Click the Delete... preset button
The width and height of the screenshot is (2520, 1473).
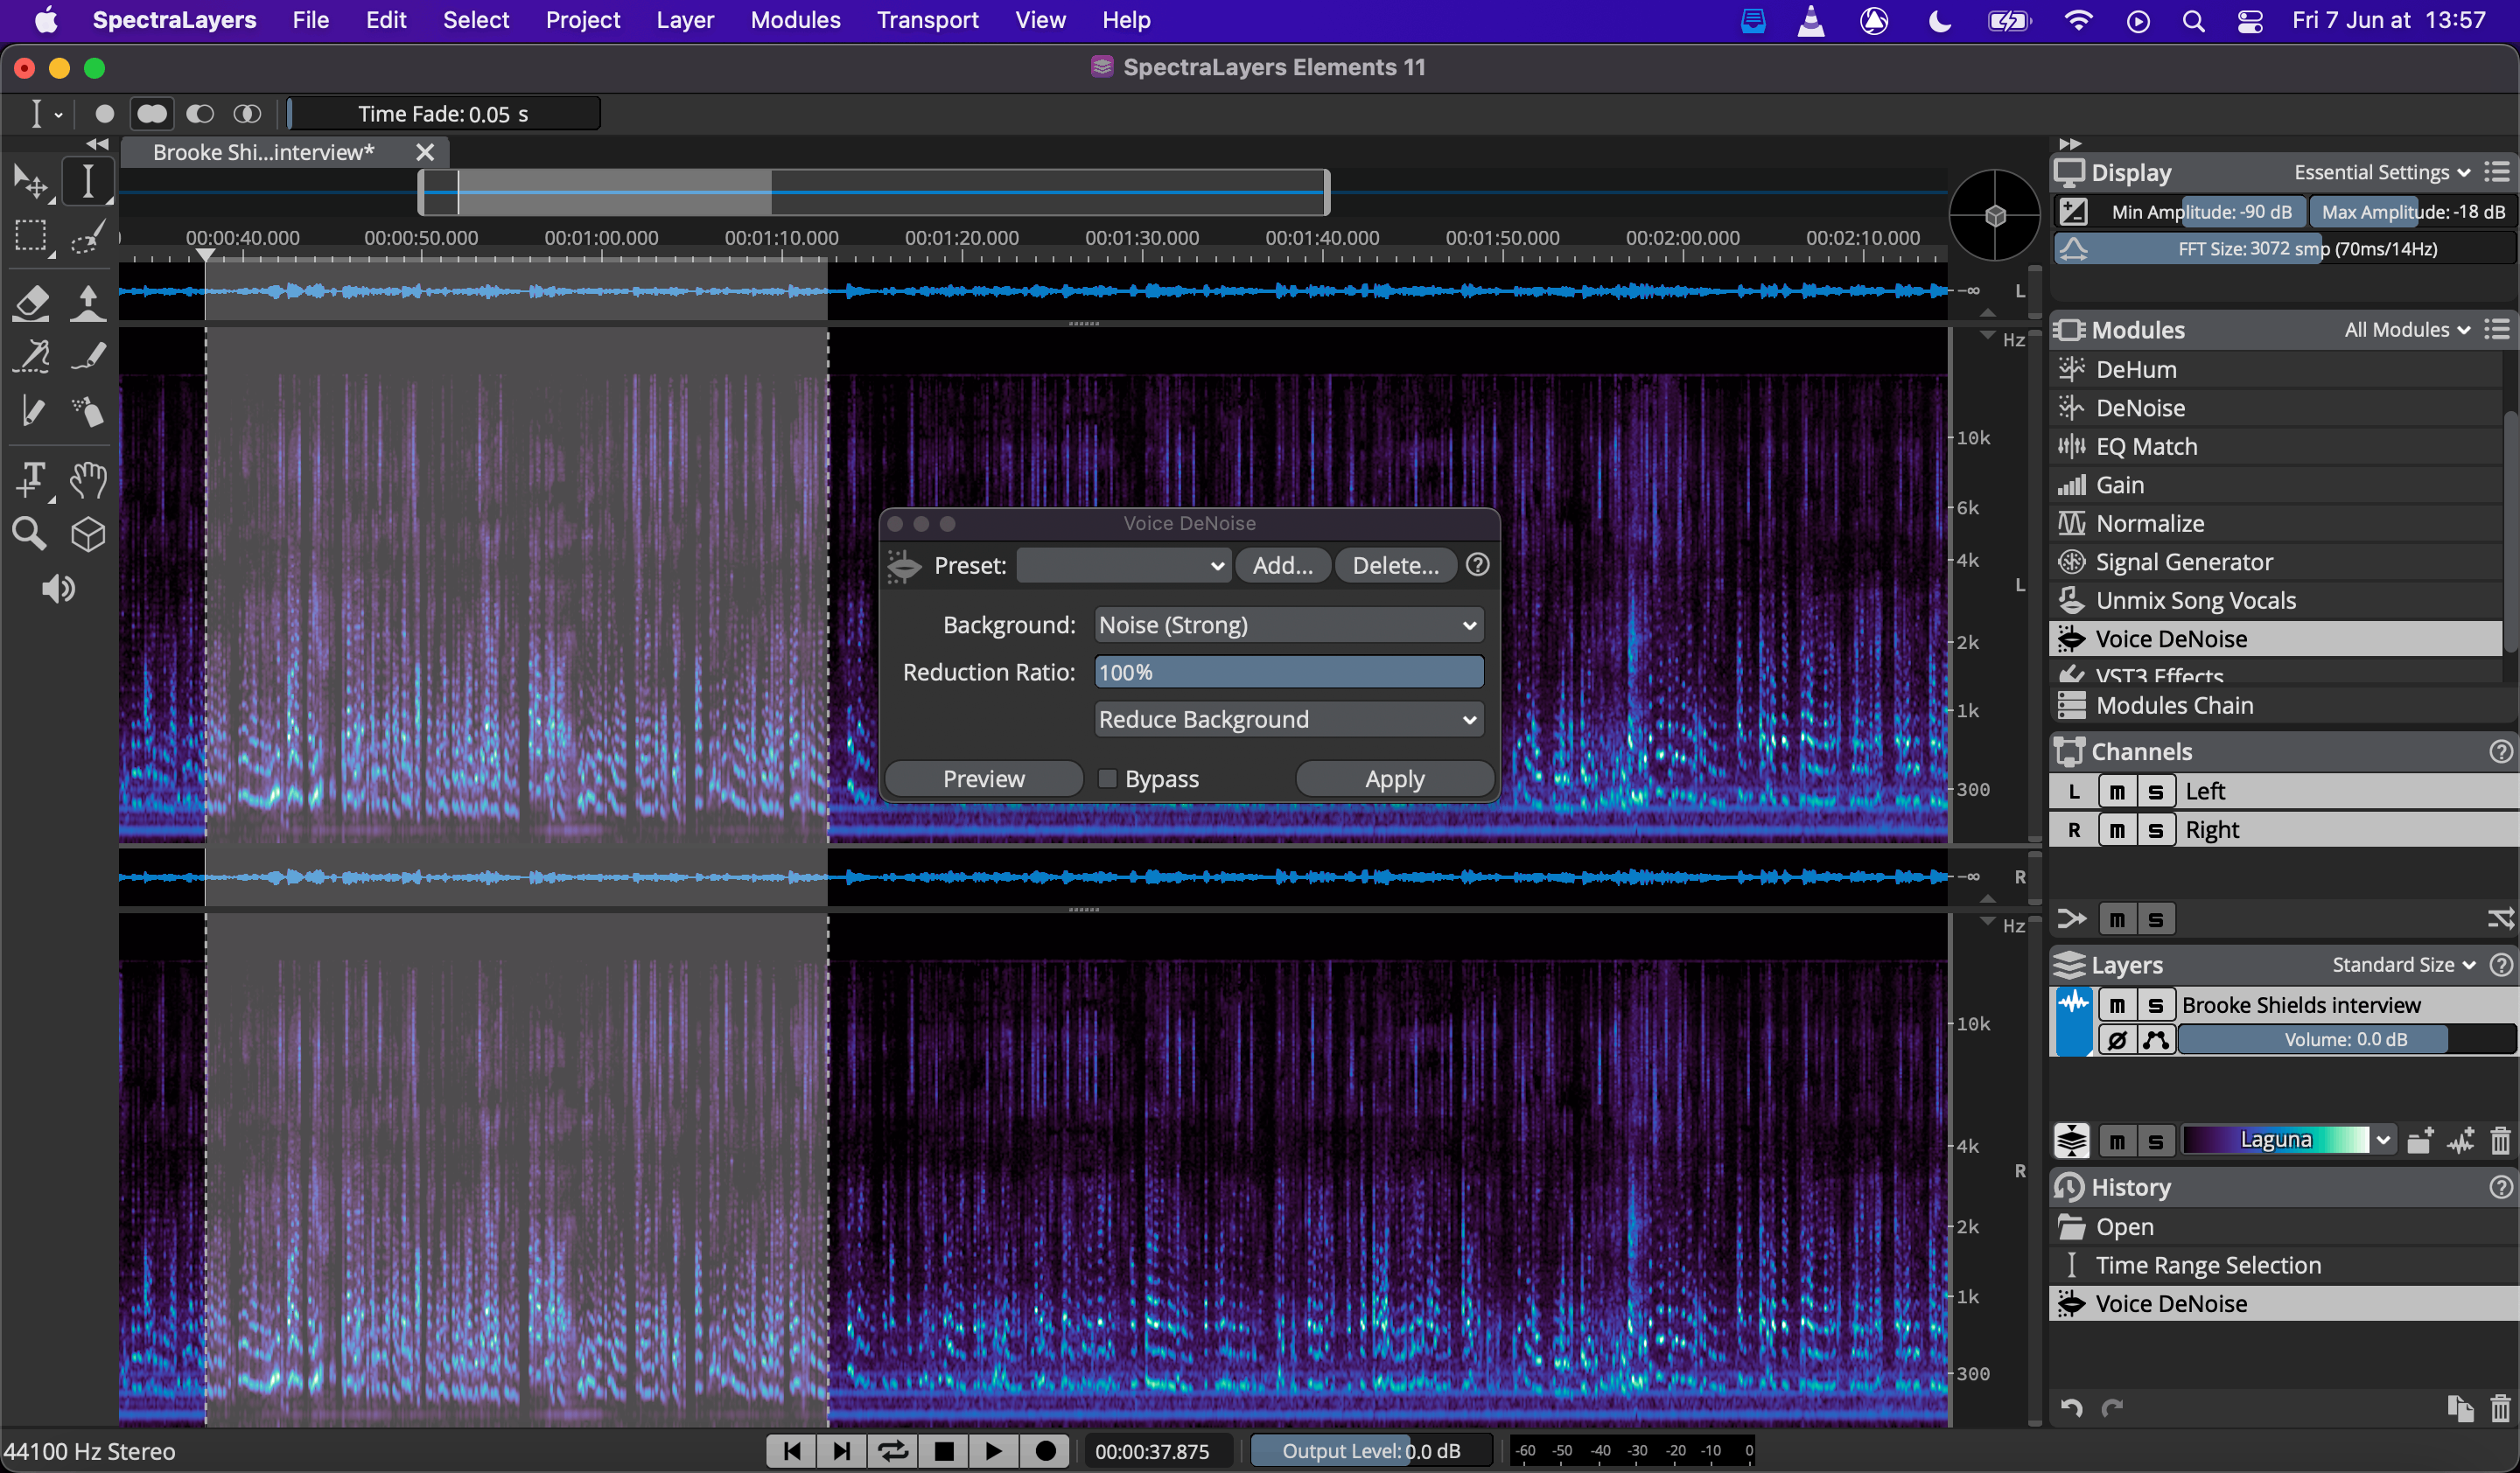pos(1395,564)
